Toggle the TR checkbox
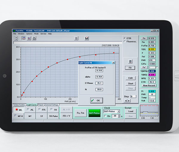 52,109
